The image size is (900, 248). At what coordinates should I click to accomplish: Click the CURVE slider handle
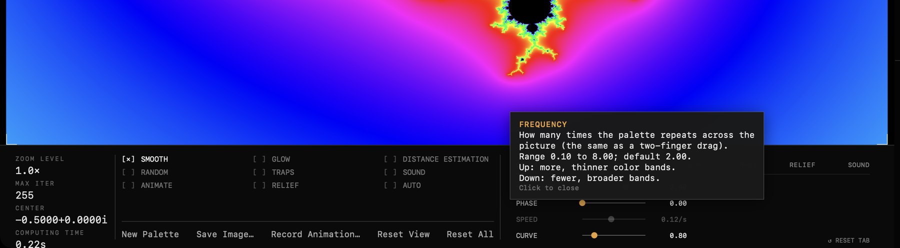tap(594, 235)
